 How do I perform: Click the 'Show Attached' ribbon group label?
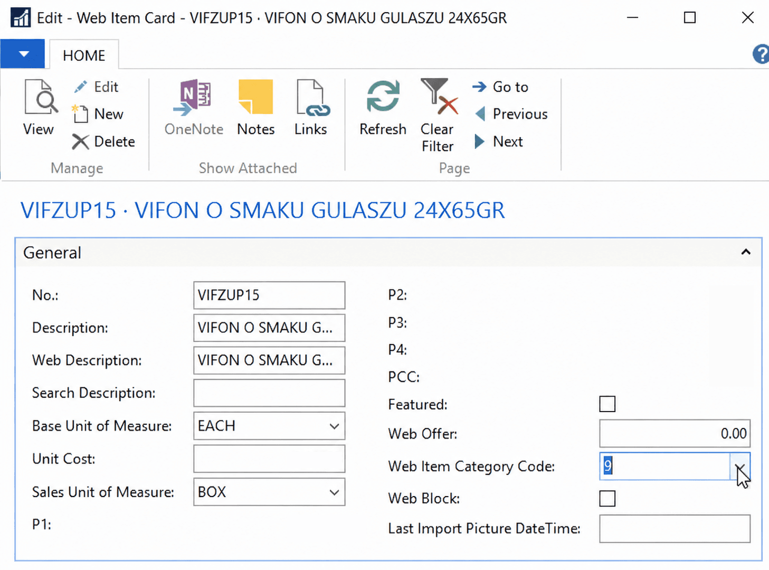tap(248, 168)
